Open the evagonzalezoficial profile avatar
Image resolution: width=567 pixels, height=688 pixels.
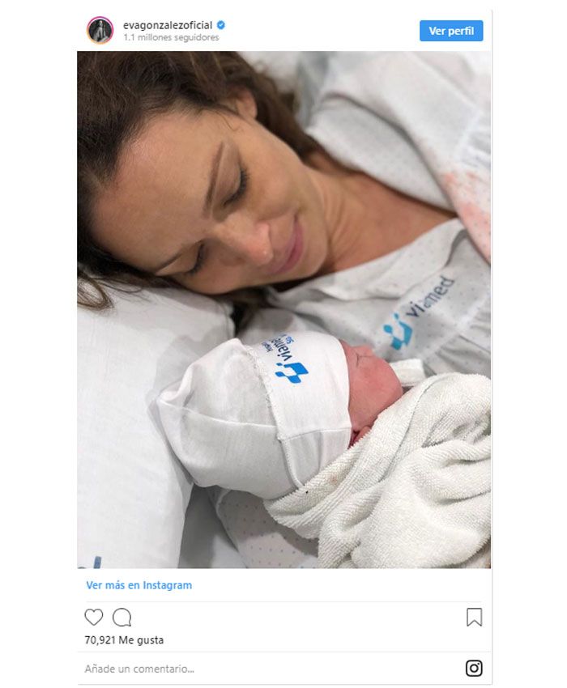point(100,30)
